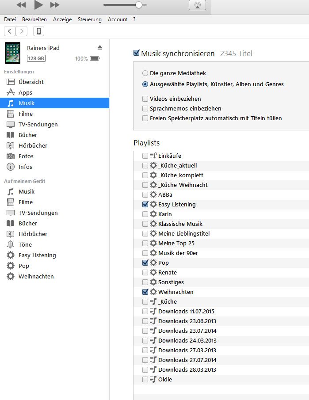The height and width of the screenshot is (400, 309).
Task: Click the battery level icon
Action: (x=95, y=58)
